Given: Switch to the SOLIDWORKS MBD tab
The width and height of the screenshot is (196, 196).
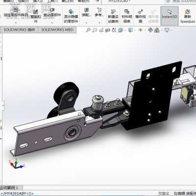Looking at the screenshot, I should [57, 30].
